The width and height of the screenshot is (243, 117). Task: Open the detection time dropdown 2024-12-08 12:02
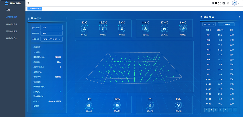(x=52, y=39)
